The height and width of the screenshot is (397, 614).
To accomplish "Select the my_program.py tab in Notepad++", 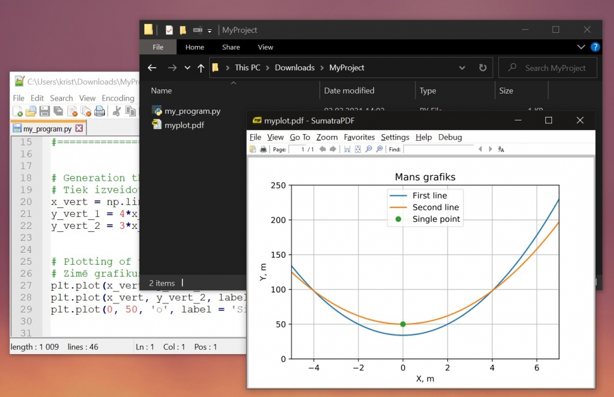I will [47, 128].
